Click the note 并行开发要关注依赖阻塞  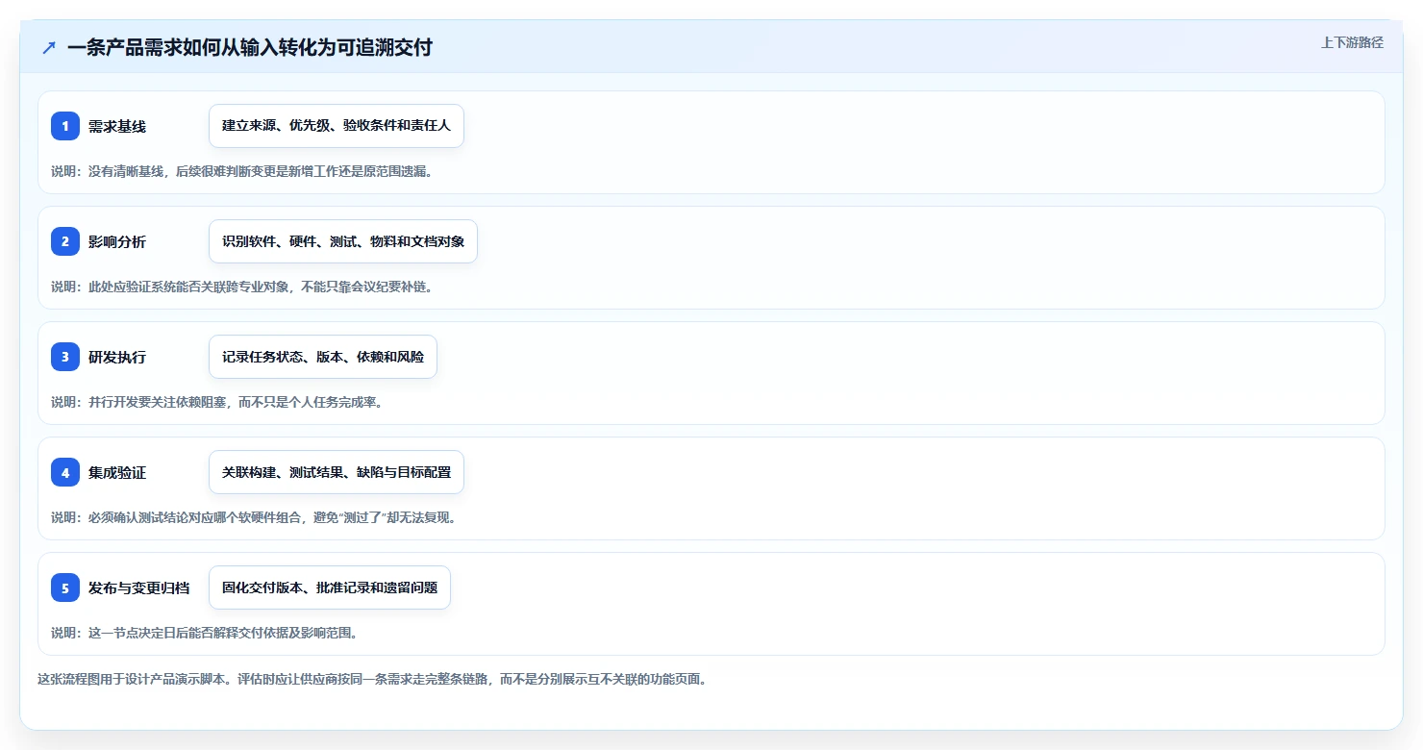218,402
